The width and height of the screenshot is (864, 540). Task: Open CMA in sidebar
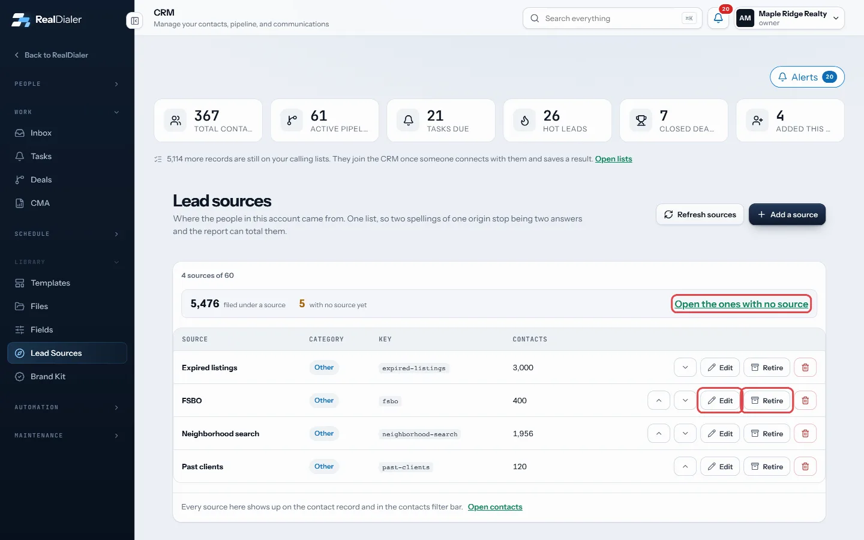67,203
